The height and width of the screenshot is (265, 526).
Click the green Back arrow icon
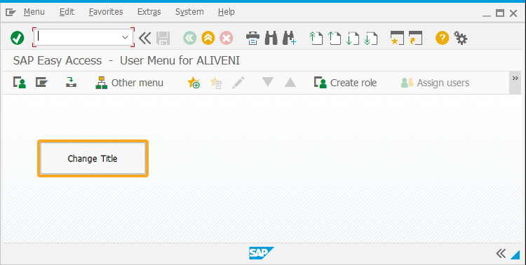click(x=190, y=38)
